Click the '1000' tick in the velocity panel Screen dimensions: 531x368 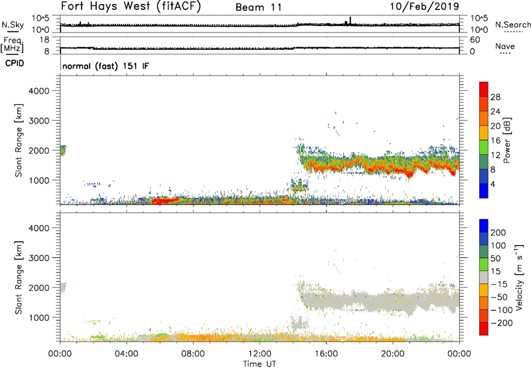click(39, 318)
